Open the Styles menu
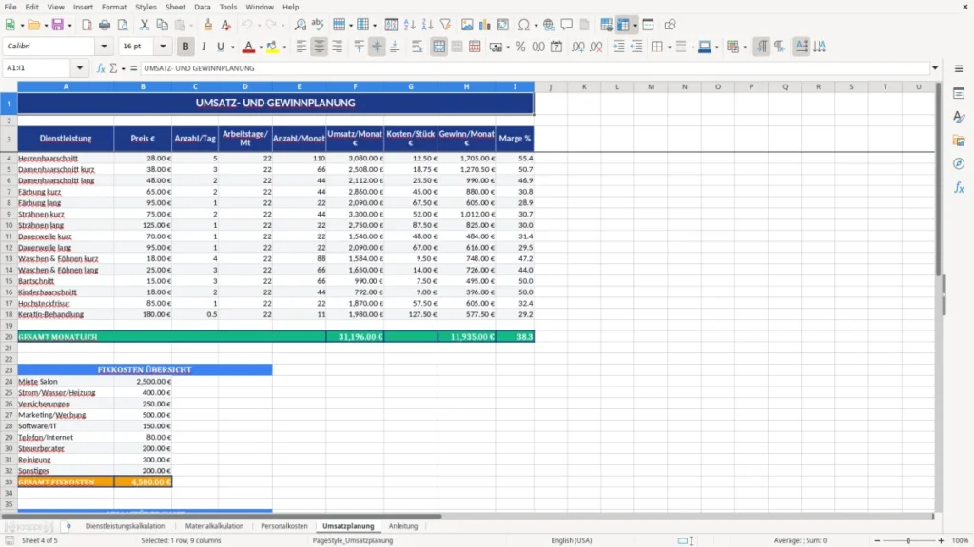Viewport: 974px width, 547px height. (x=146, y=7)
